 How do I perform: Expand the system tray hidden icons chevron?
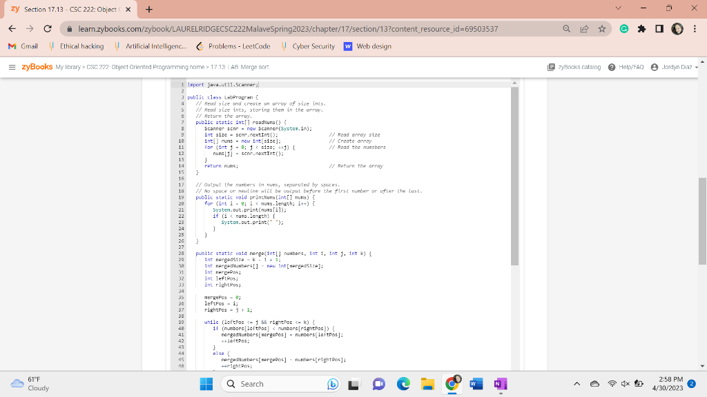point(576,384)
